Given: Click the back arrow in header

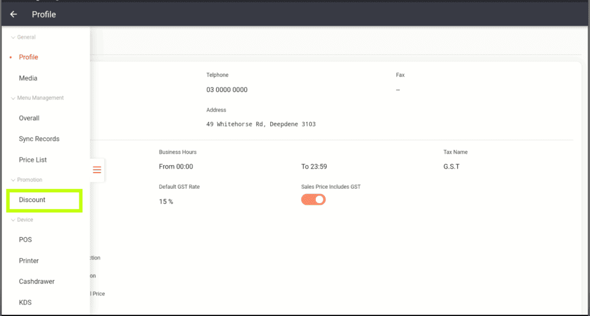Looking at the screenshot, I should tap(14, 14).
